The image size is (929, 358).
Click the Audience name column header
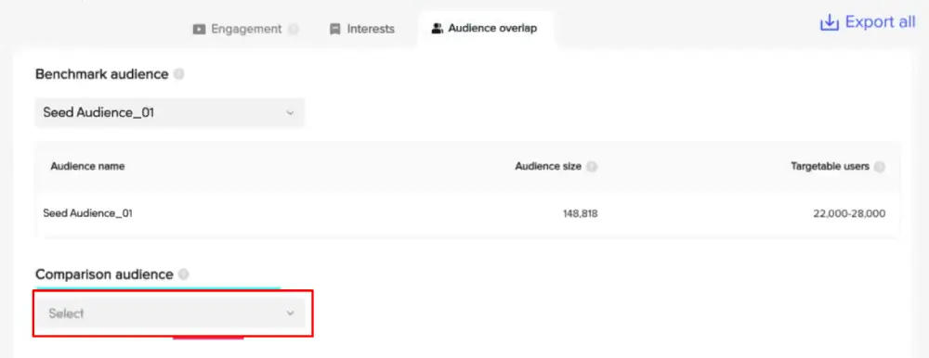click(x=87, y=166)
